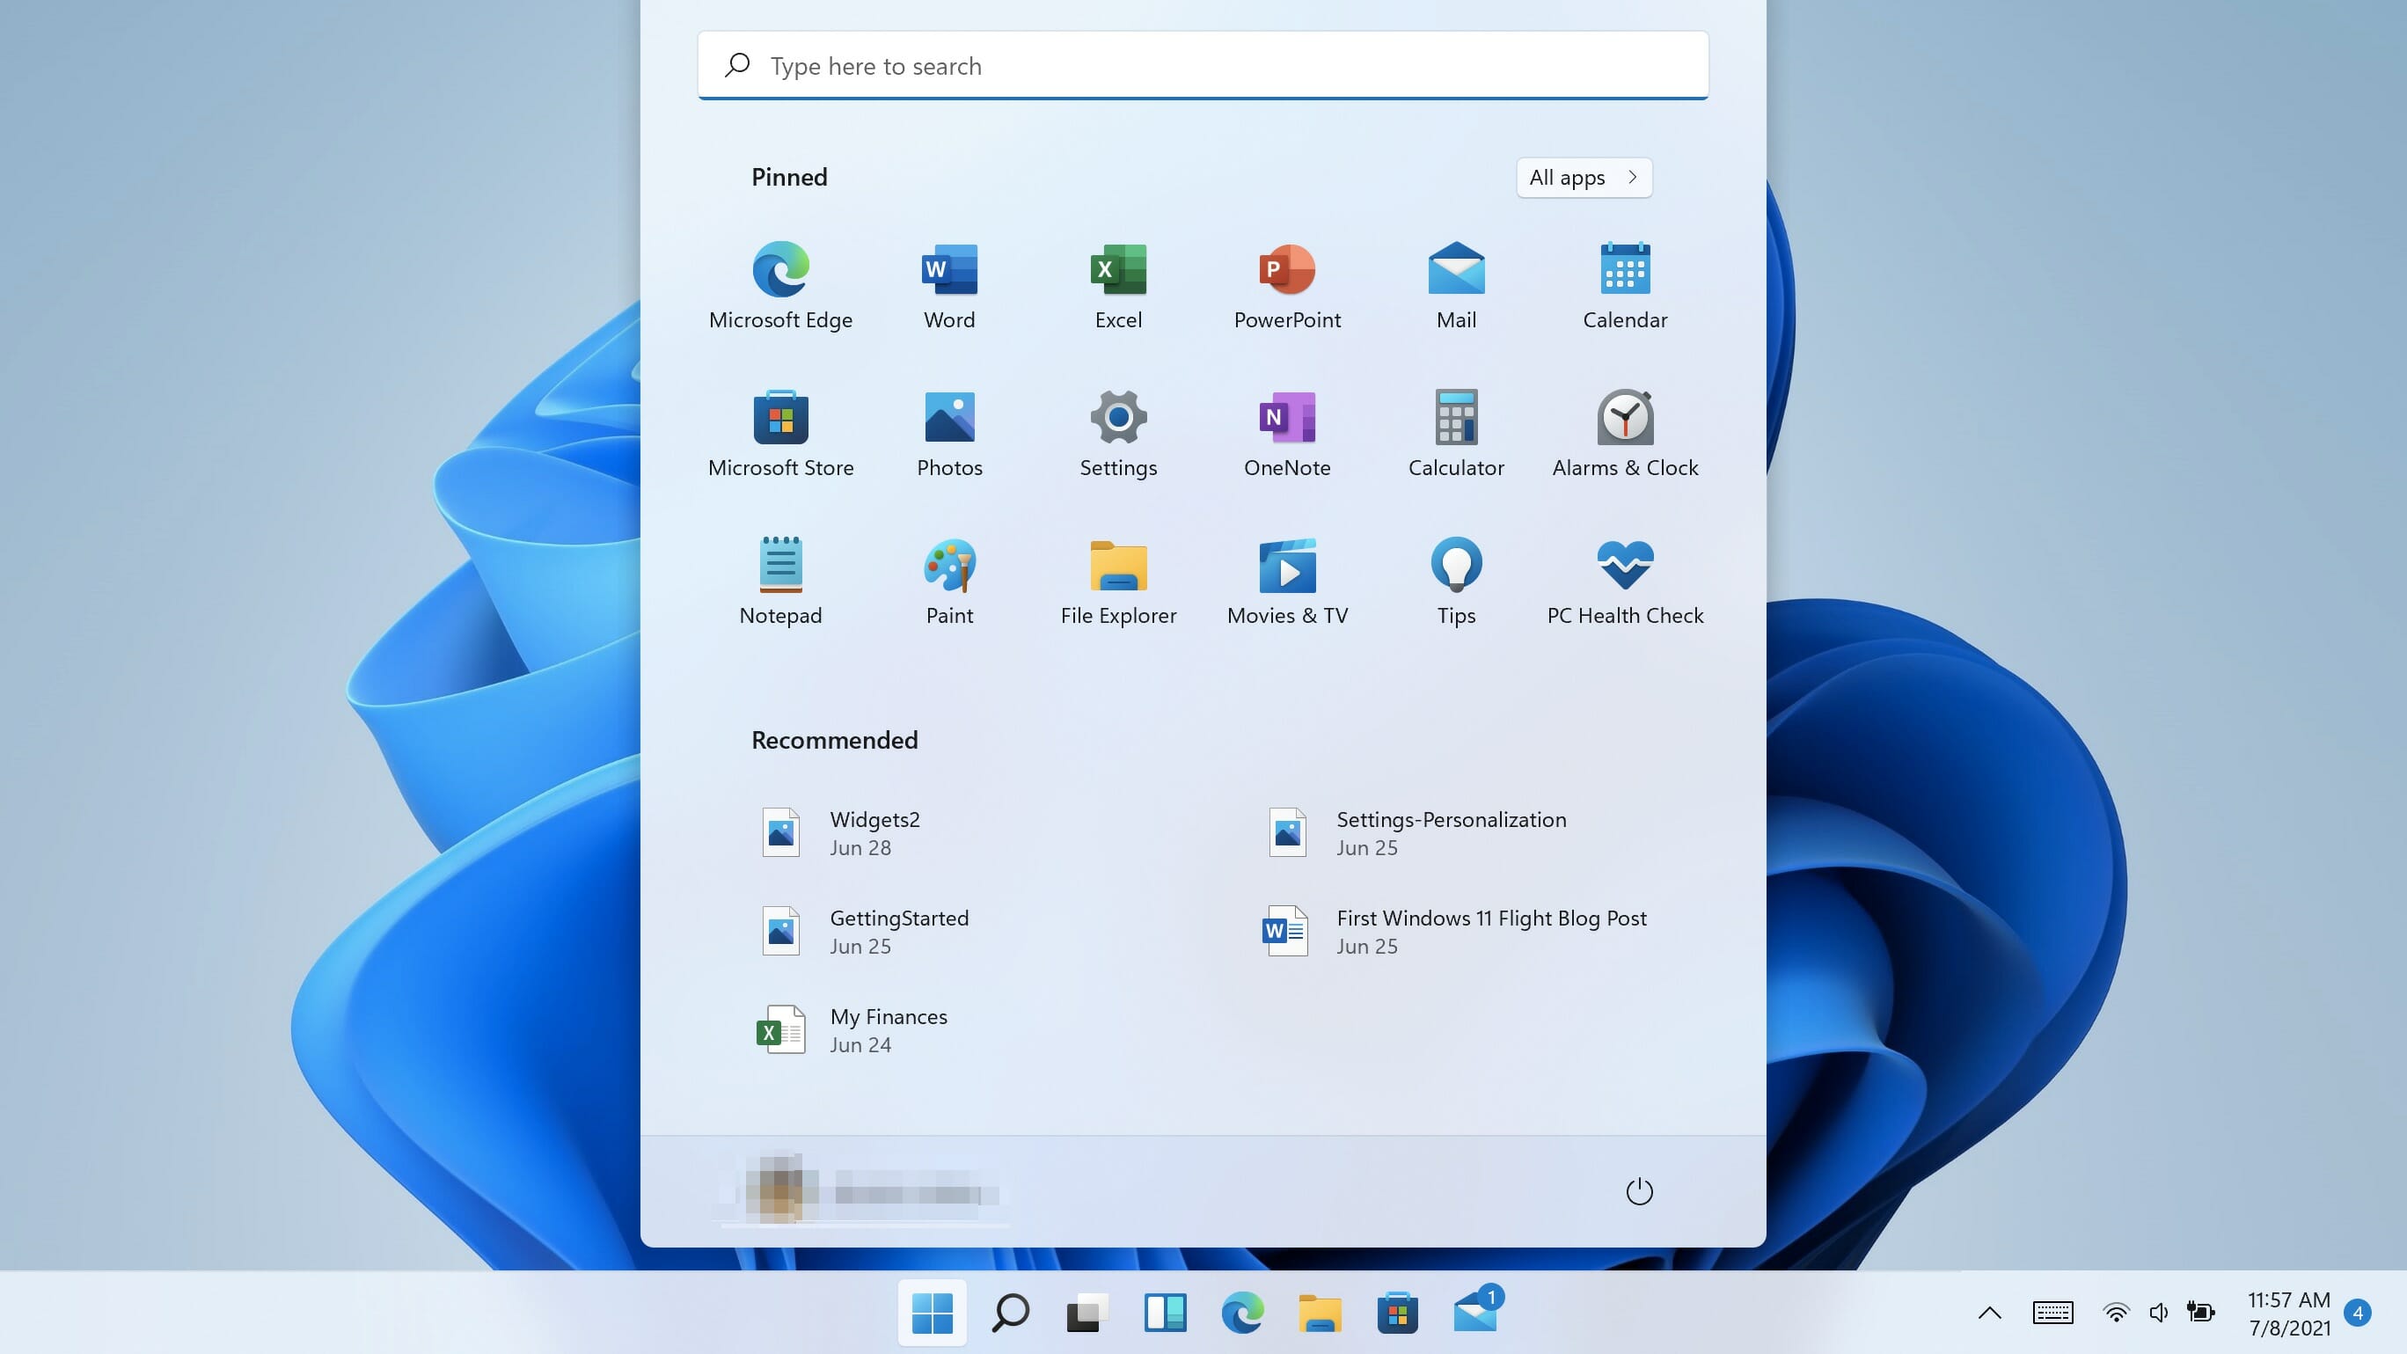The height and width of the screenshot is (1354, 2407).
Task: Expand taskbar Microsoft Store icon
Action: (1399, 1311)
